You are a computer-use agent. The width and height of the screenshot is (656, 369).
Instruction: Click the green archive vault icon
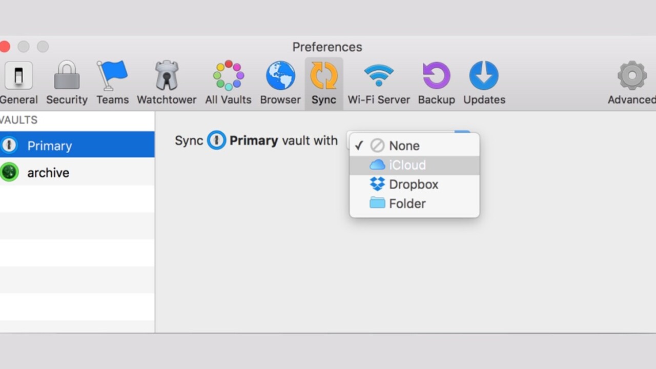[9, 172]
